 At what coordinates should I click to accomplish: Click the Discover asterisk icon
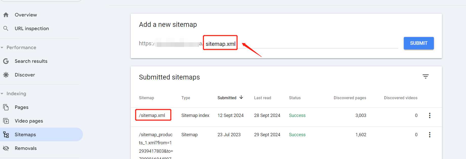coord(6,75)
